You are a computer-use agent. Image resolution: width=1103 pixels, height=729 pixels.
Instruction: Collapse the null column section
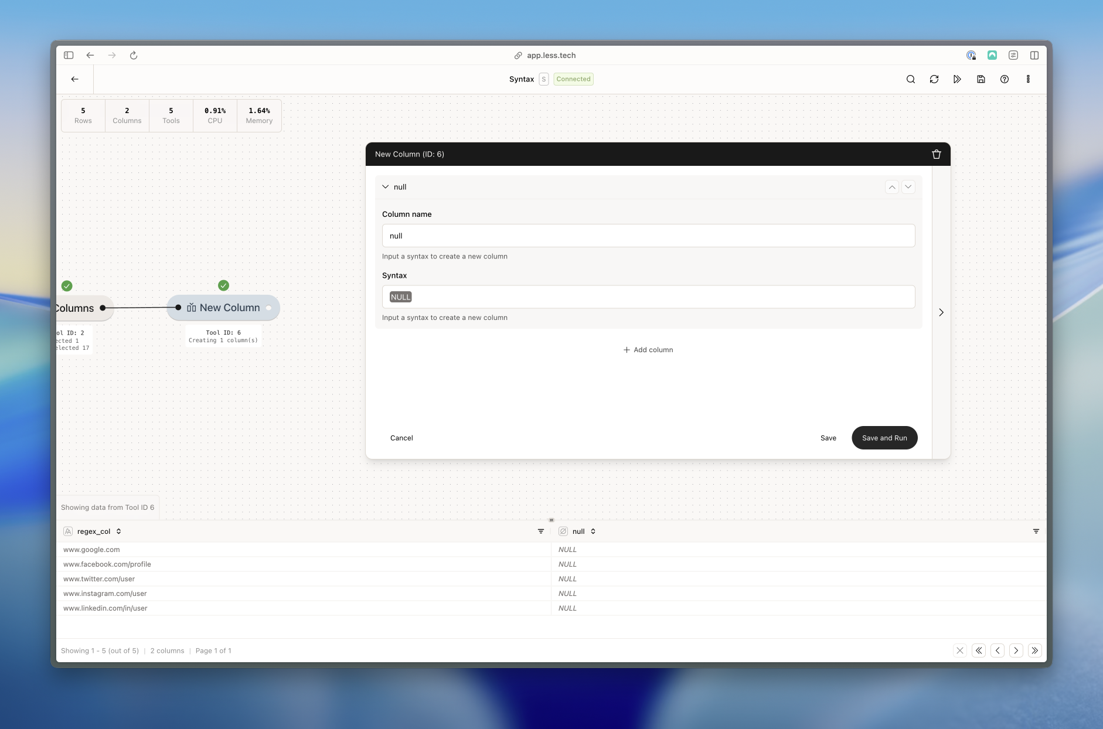(386, 187)
